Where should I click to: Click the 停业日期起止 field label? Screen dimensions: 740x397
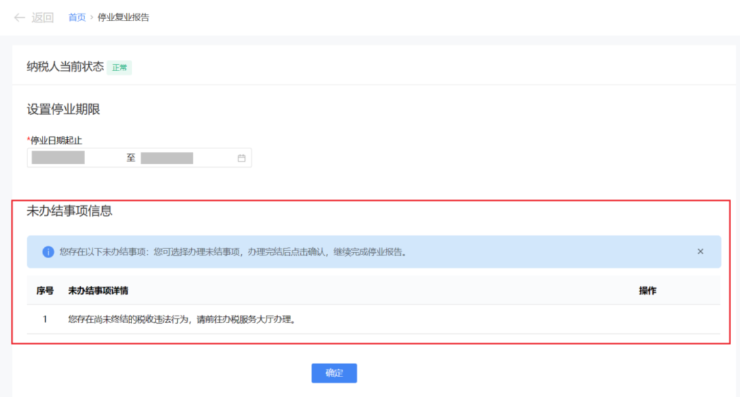[55, 140]
